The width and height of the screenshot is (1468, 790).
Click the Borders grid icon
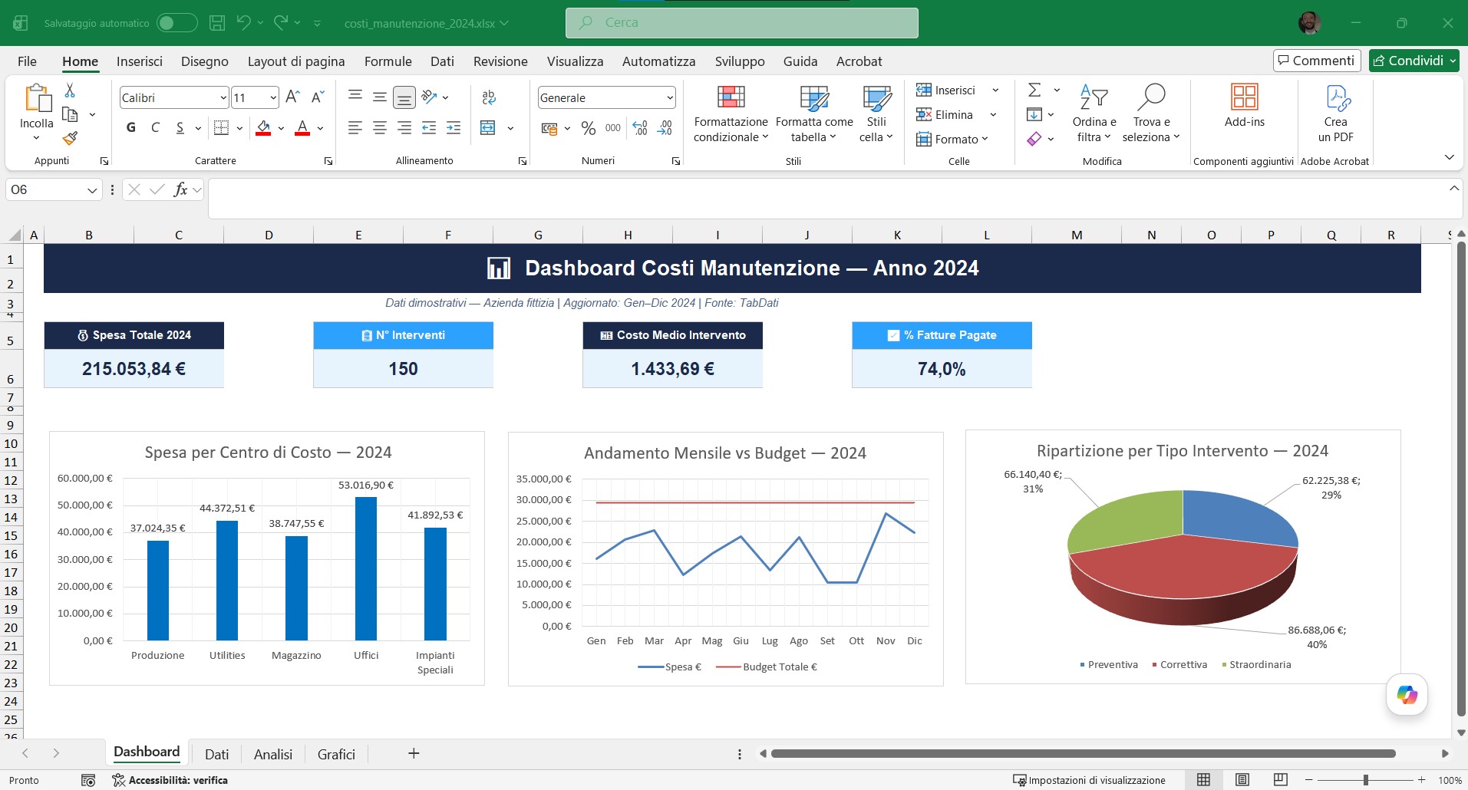tap(221, 128)
